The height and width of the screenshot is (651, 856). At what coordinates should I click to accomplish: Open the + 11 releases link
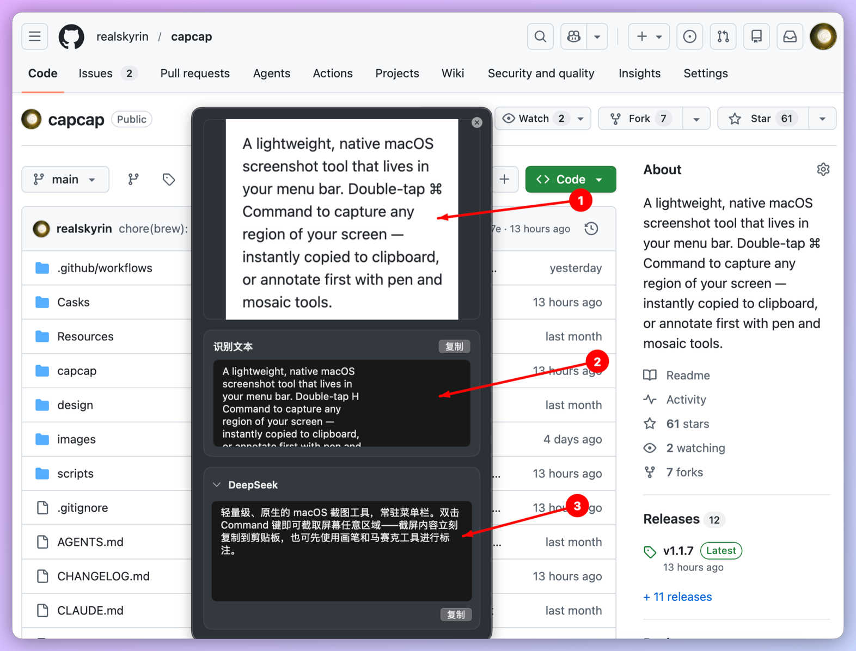coord(677,597)
